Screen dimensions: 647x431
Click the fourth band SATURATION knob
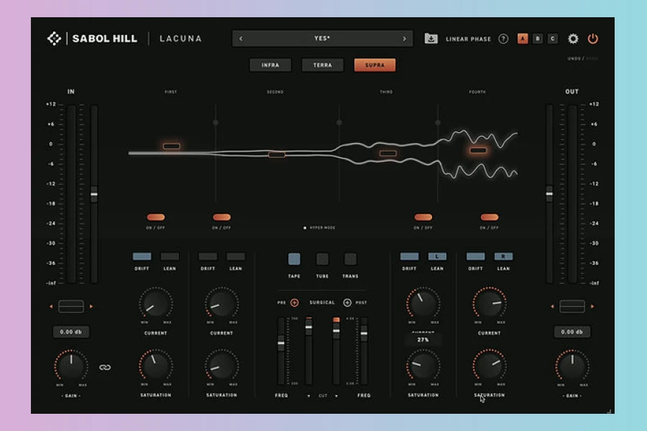pos(490,366)
